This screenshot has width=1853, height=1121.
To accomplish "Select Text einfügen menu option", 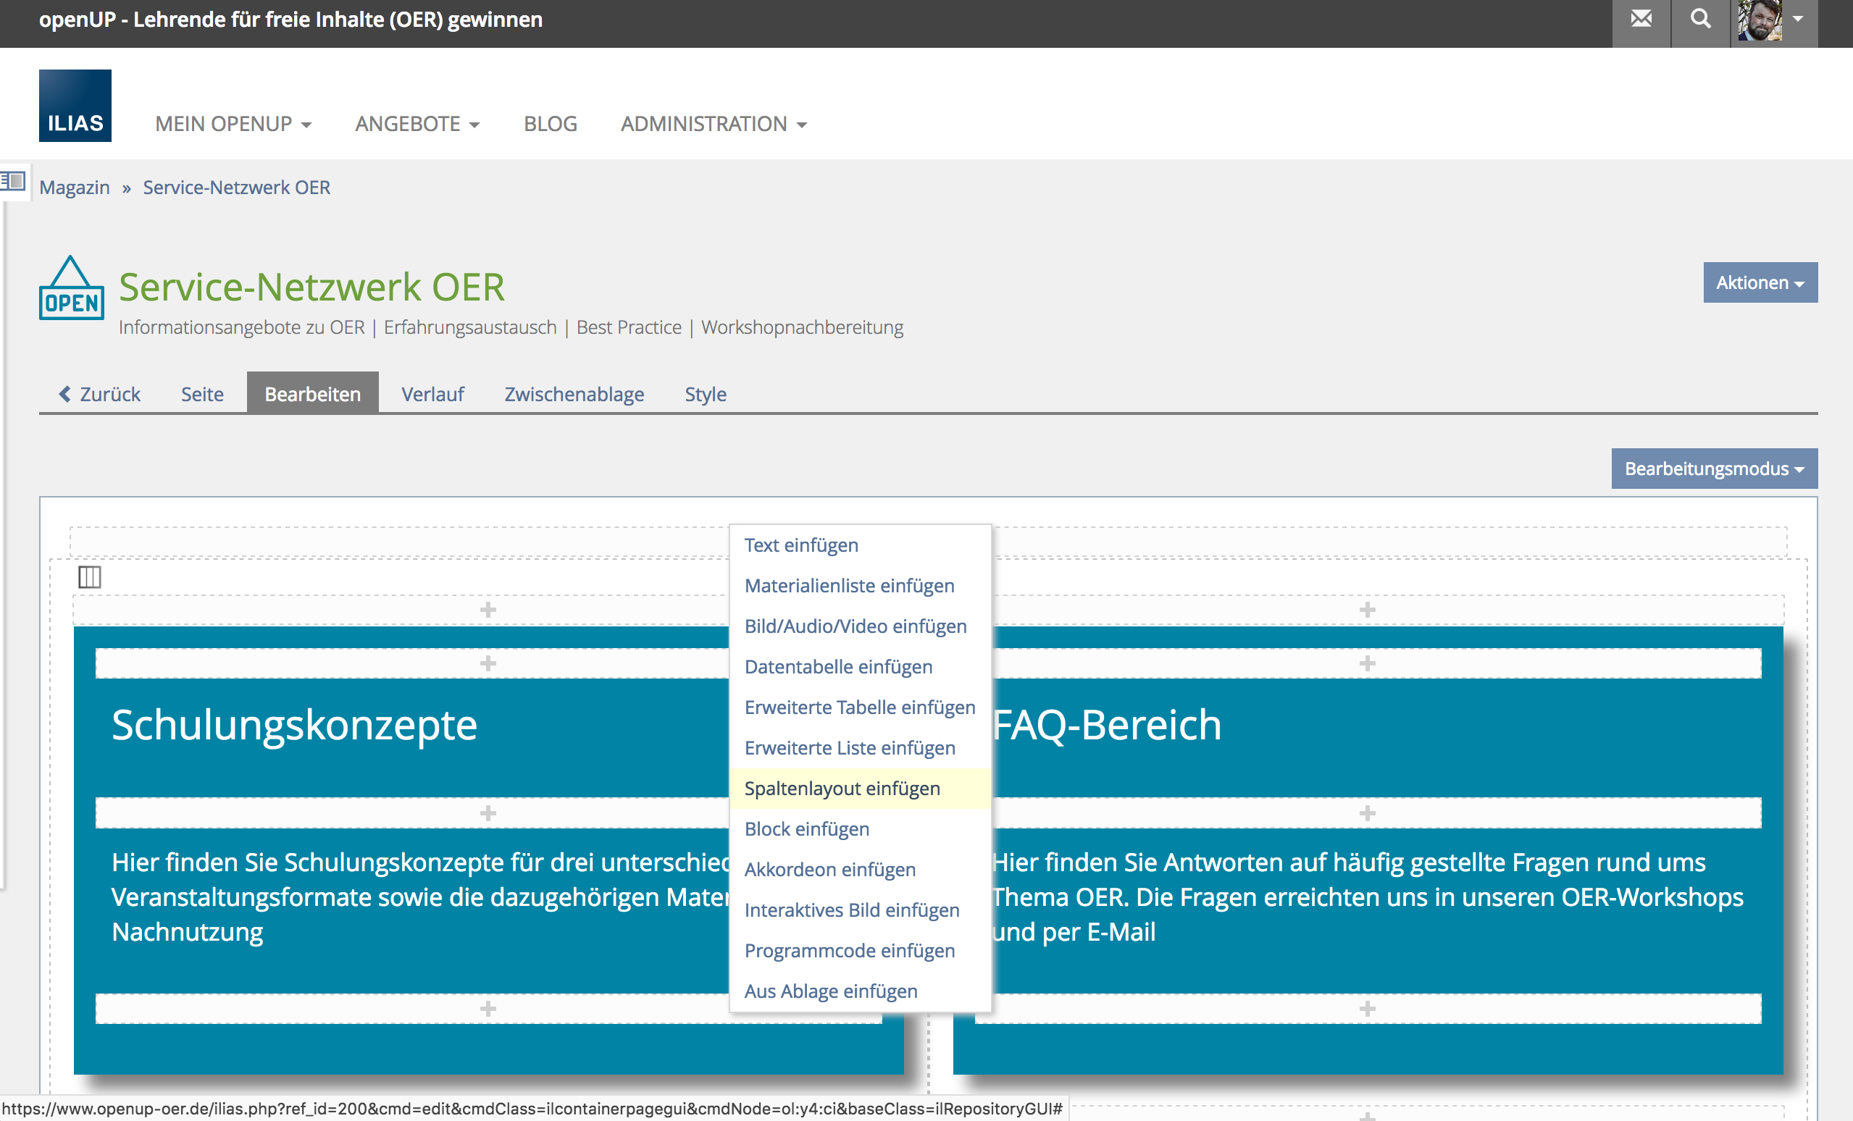I will (801, 545).
